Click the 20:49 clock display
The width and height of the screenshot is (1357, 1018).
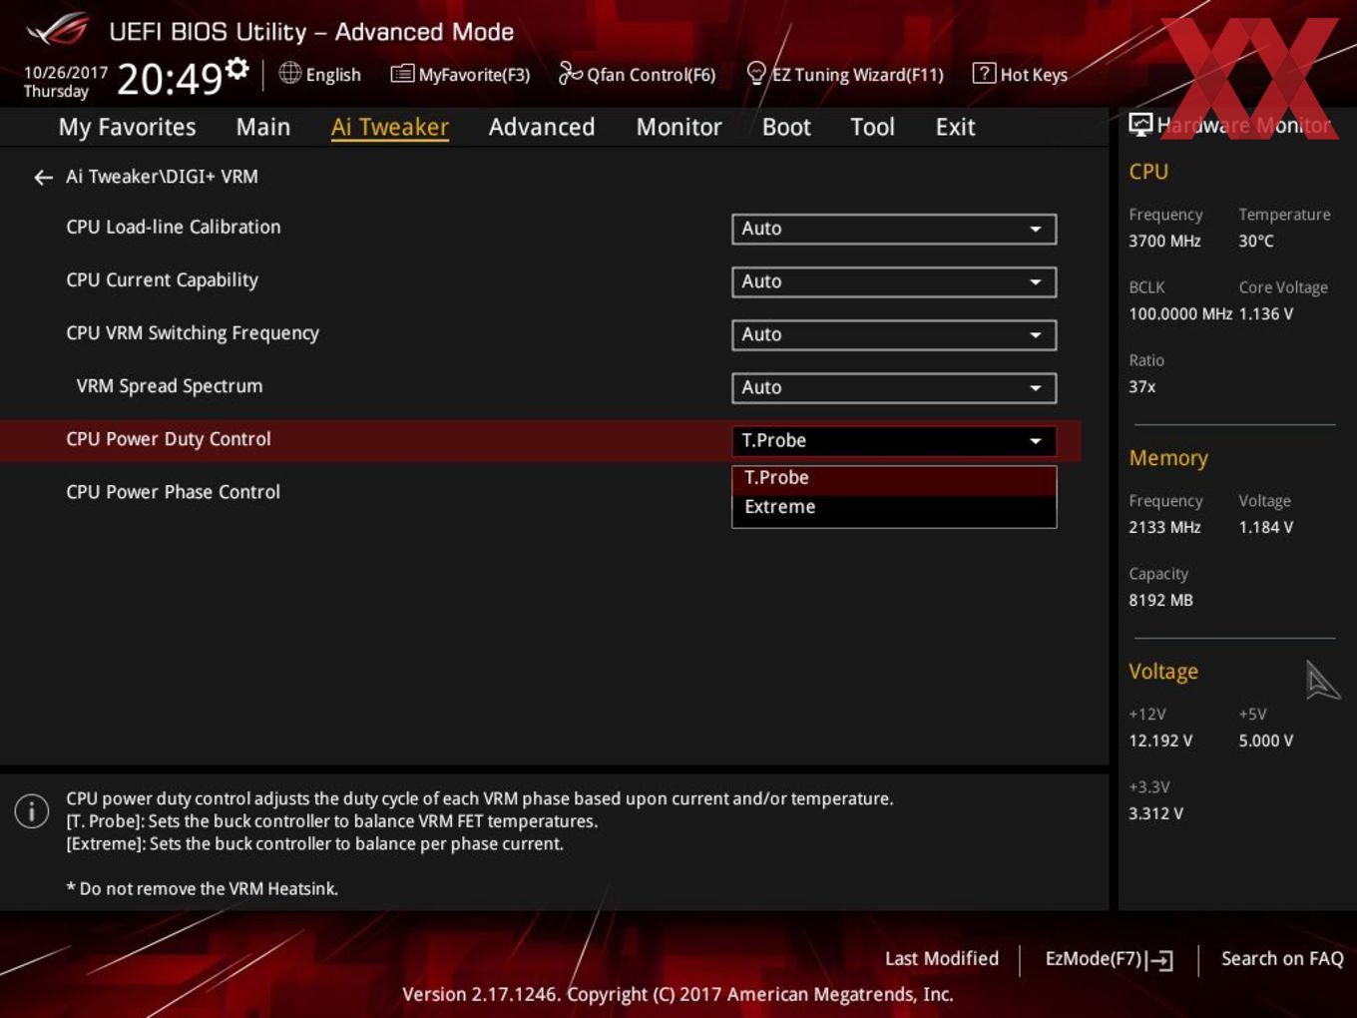click(x=169, y=78)
